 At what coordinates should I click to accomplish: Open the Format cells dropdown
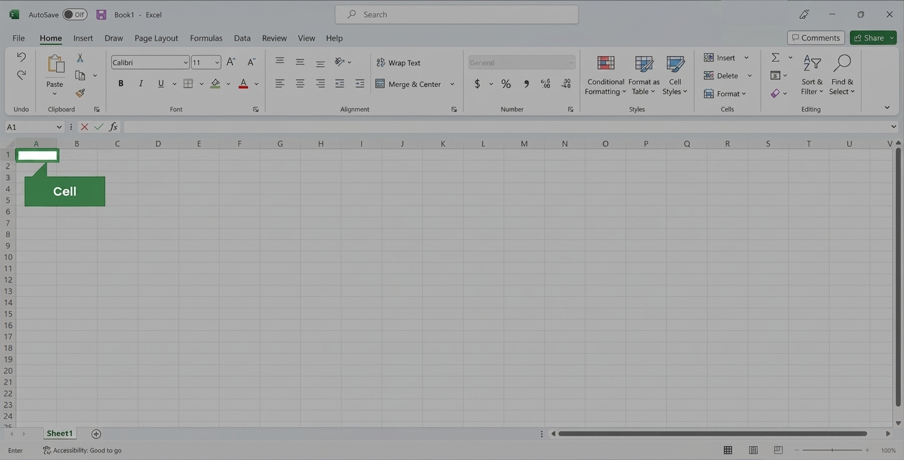(725, 94)
